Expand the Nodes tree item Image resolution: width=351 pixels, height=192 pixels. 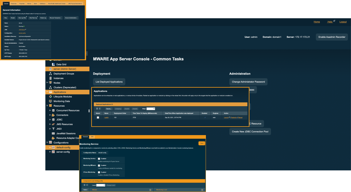[x=47, y=83]
